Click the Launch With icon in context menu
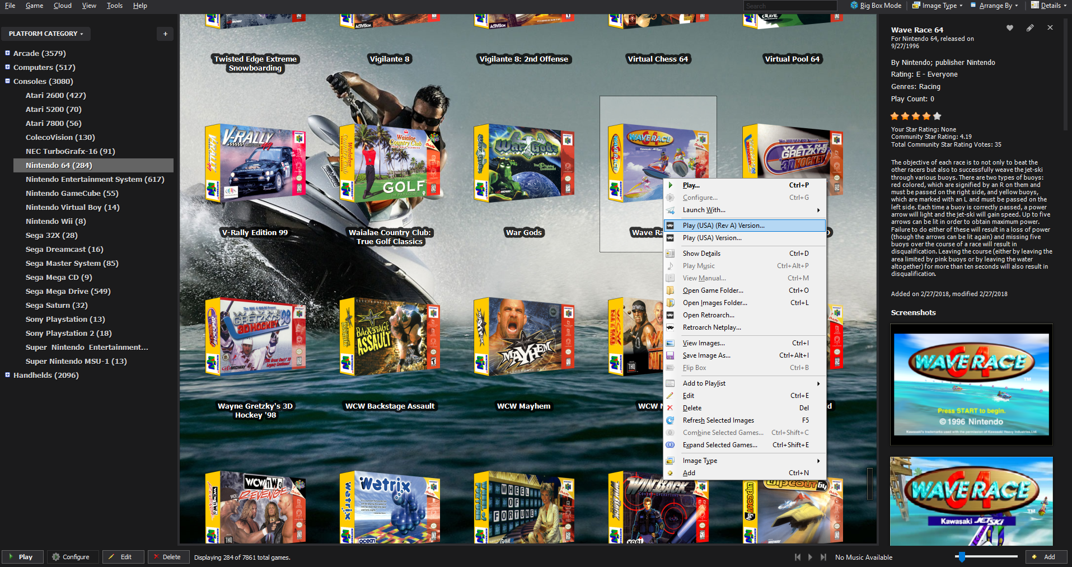This screenshot has height=567, width=1072. coord(670,210)
